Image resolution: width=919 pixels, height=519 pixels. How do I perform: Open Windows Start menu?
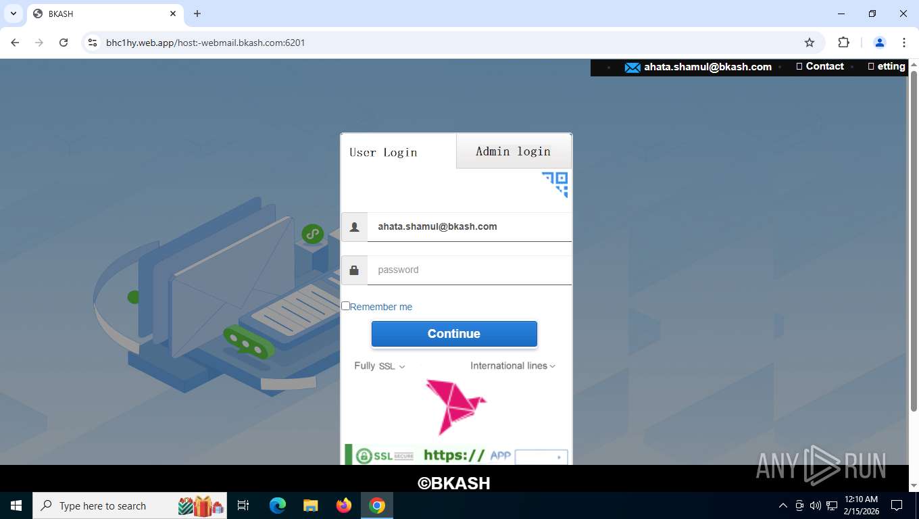16,505
